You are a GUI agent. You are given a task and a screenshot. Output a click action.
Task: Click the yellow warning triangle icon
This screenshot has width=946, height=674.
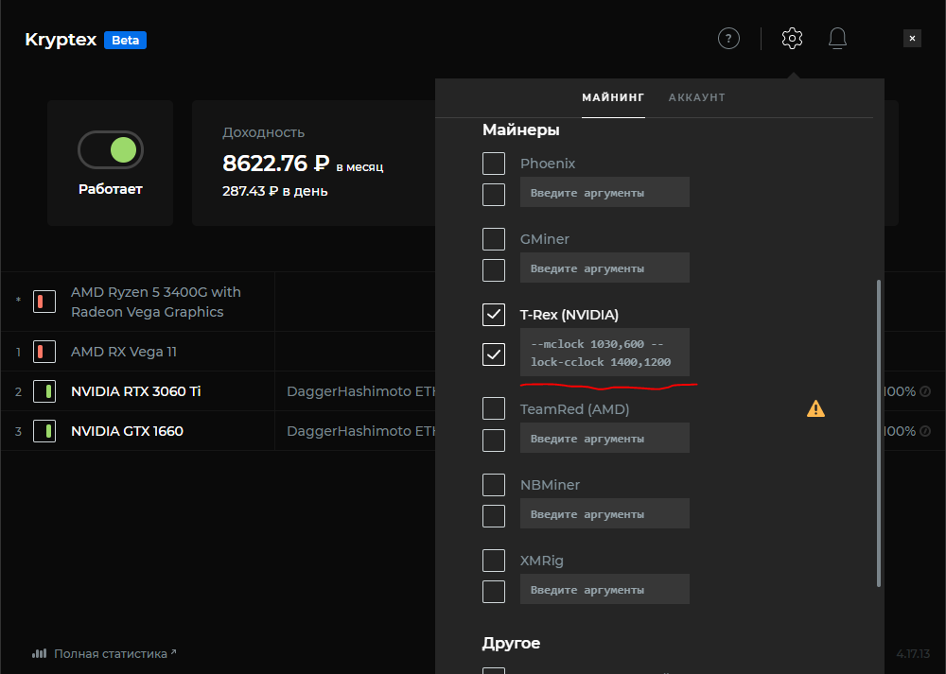815,408
